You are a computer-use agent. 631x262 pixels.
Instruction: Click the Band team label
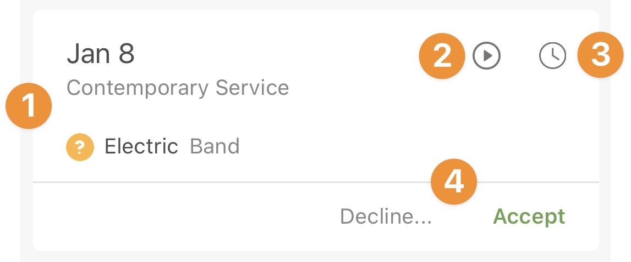215,146
